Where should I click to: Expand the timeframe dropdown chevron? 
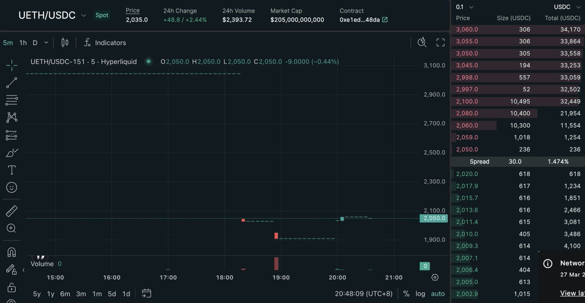click(46, 42)
